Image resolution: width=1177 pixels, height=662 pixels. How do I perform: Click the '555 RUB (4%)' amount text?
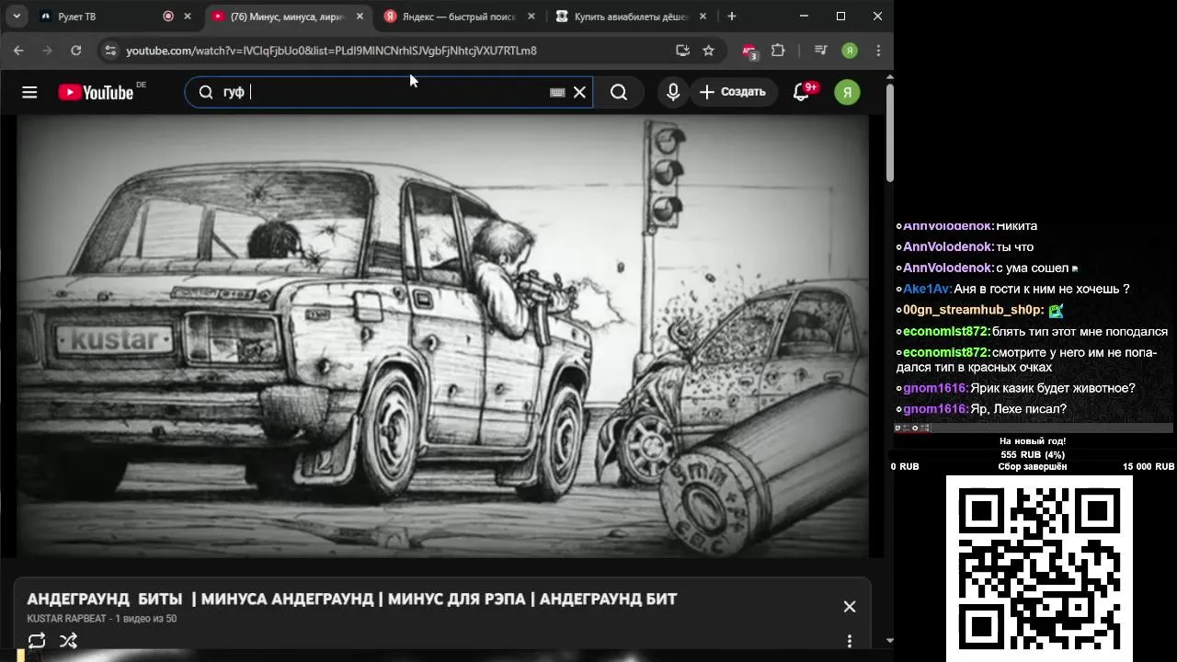coord(1033,454)
